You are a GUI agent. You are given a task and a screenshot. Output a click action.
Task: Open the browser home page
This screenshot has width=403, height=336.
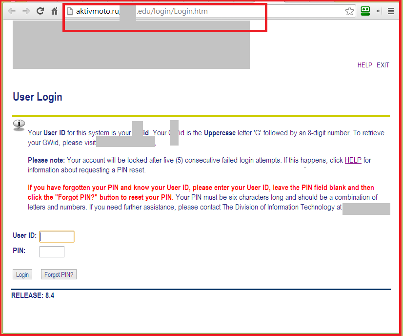pyautogui.click(x=54, y=11)
